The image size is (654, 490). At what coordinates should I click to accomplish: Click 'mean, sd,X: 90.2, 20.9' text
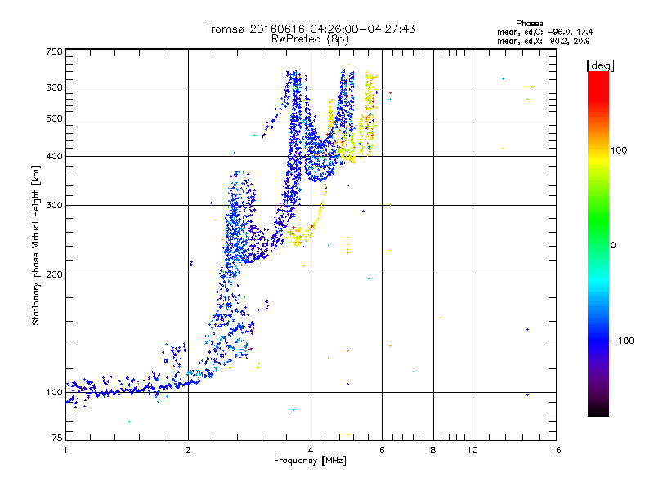coord(543,41)
